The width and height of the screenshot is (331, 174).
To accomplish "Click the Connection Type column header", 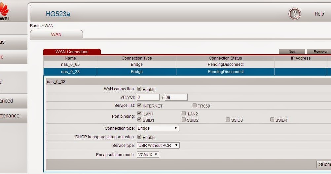I will (x=136, y=58).
